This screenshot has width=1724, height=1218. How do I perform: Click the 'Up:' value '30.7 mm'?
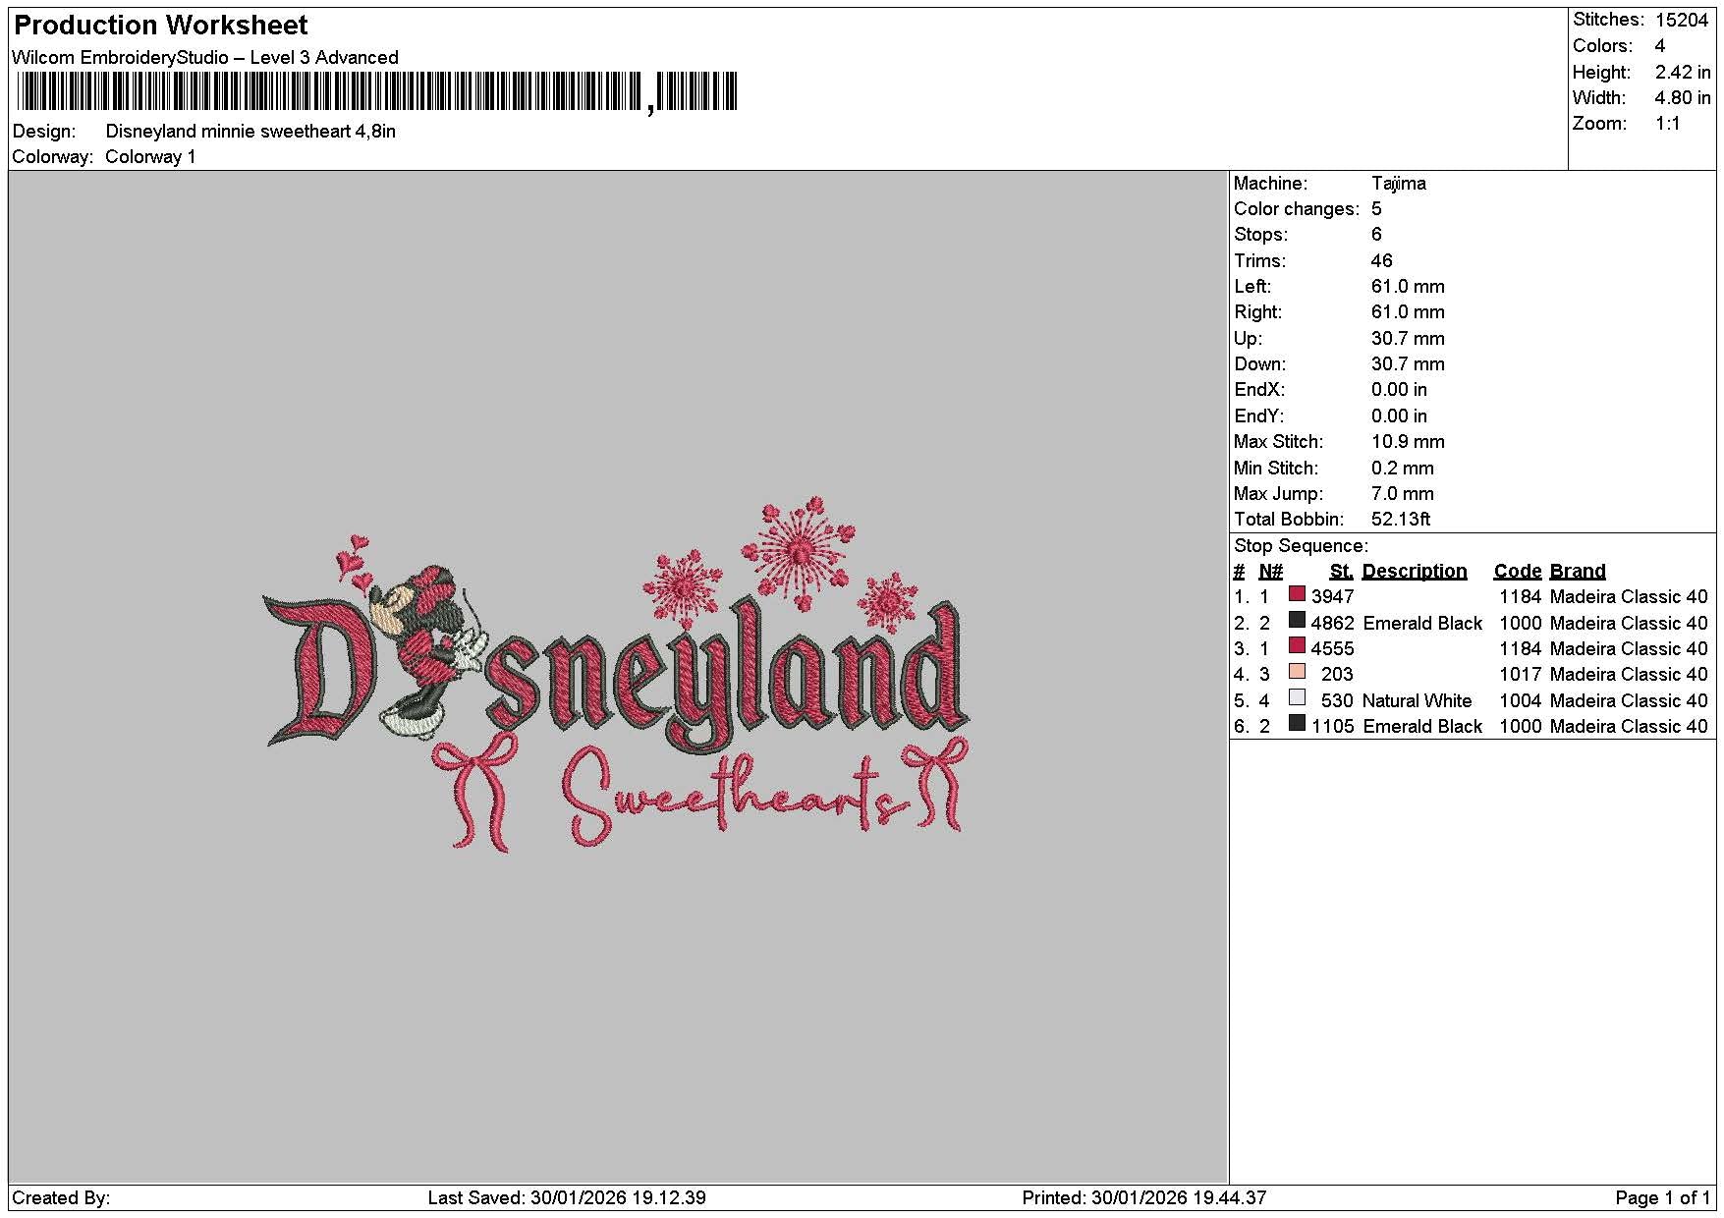click(1408, 339)
